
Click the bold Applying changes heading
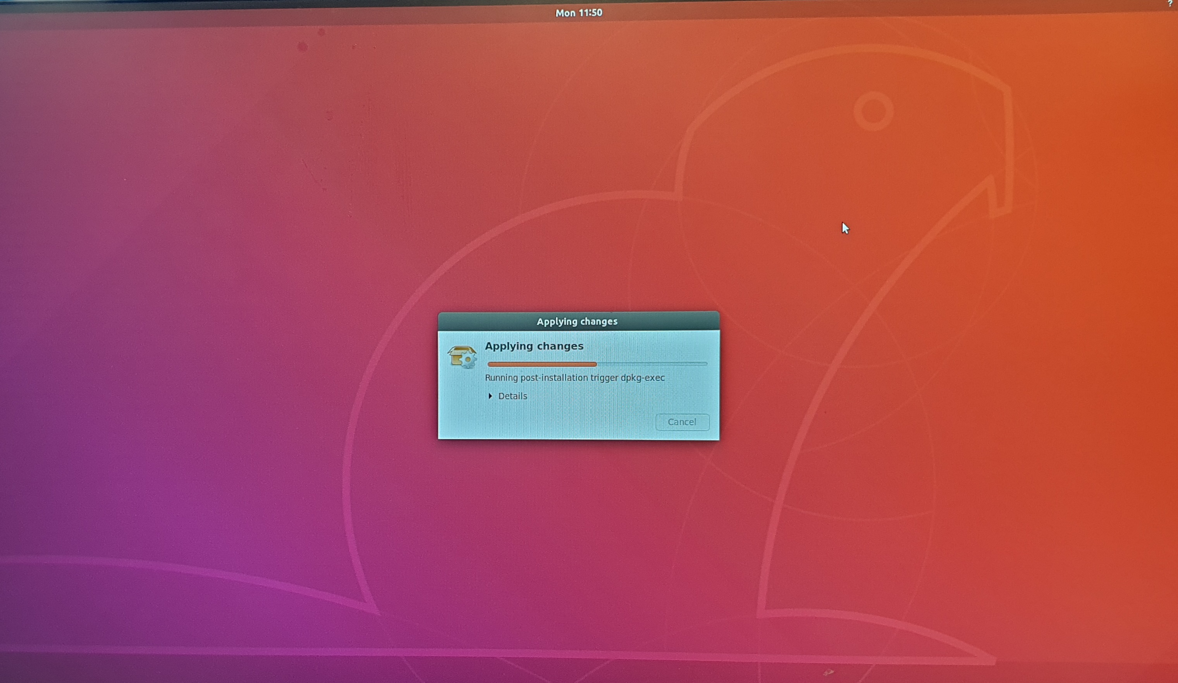[534, 346]
